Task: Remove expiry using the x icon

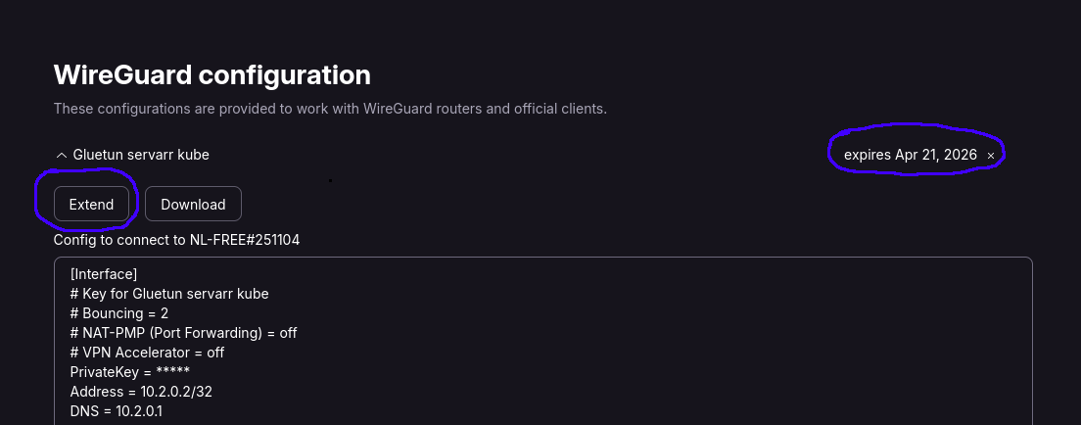Action: tap(991, 156)
